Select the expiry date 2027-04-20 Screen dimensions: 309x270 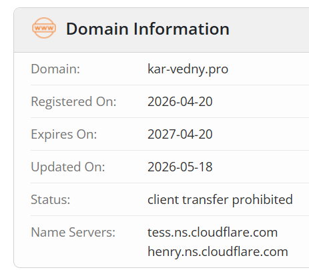pyautogui.click(x=180, y=134)
